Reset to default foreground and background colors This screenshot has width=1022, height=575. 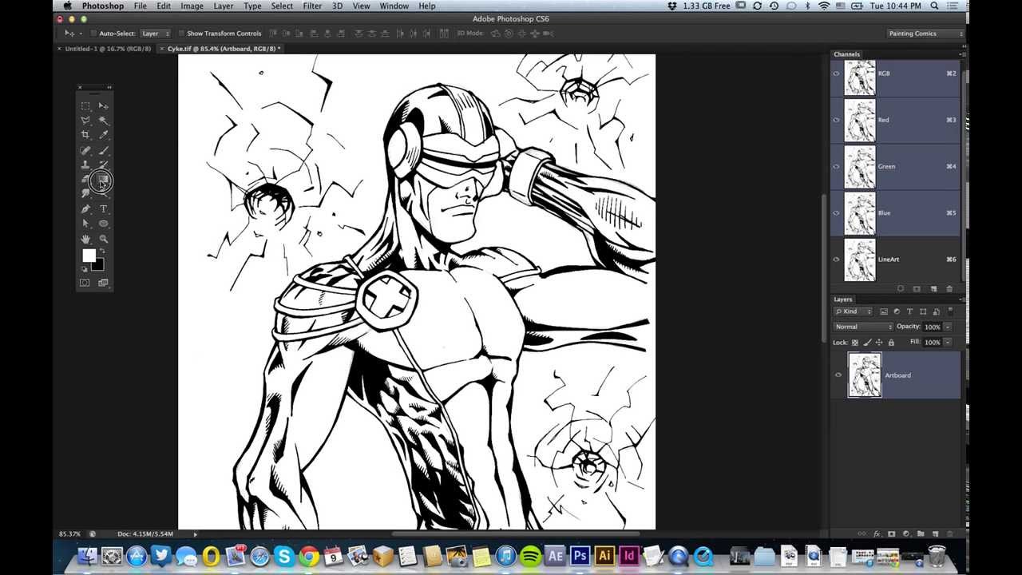pos(85,269)
